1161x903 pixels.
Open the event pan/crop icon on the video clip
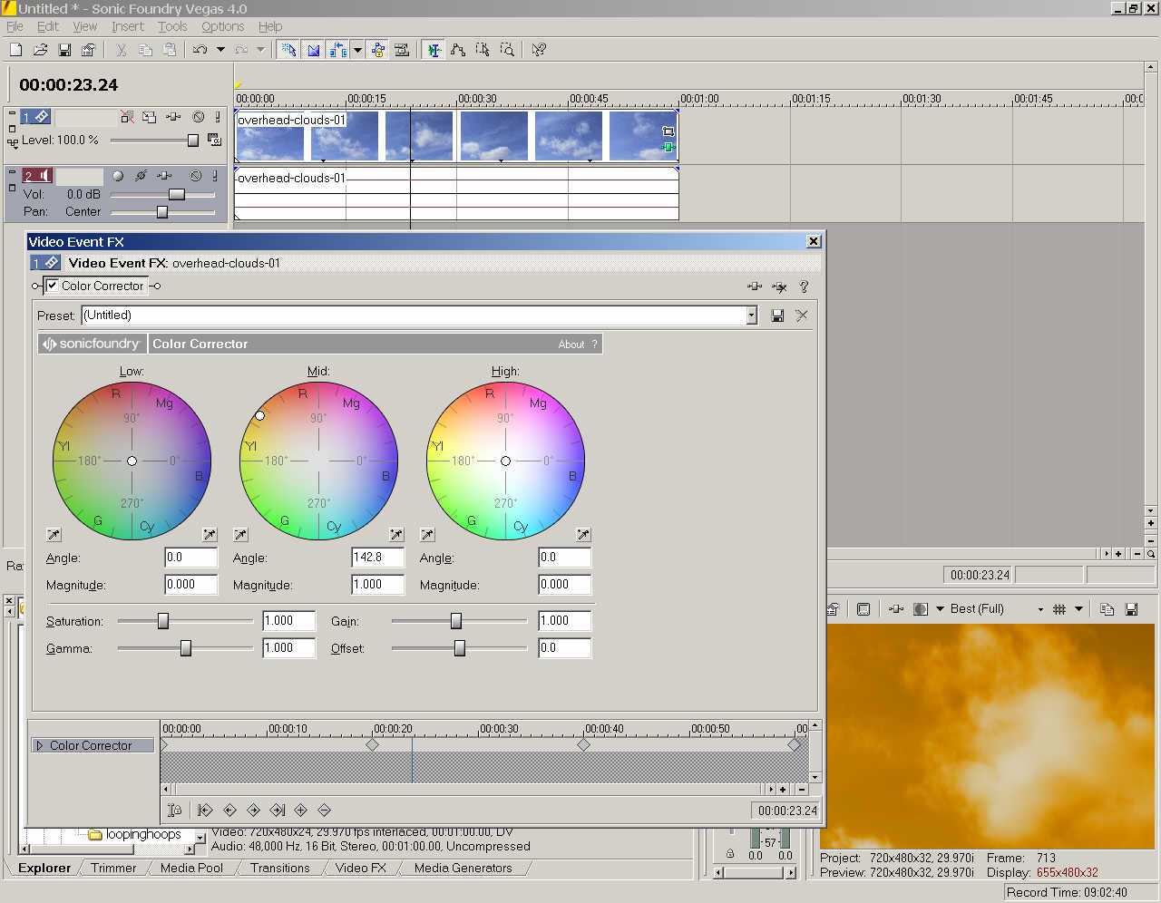coord(668,132)
